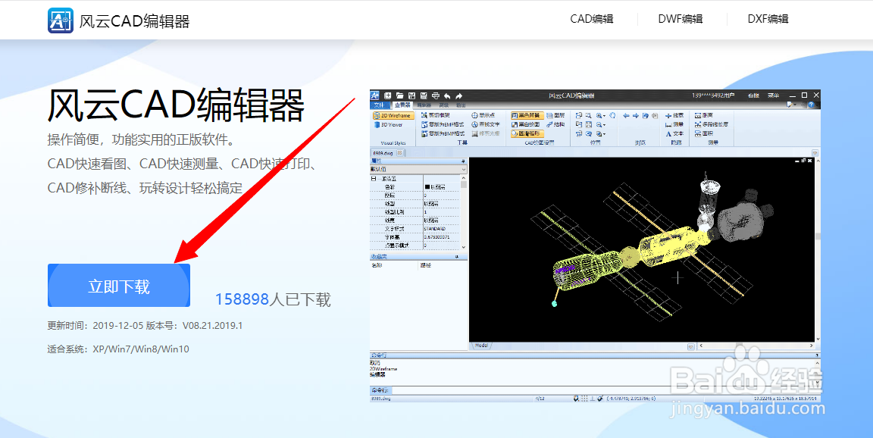873x438 pixels.
Task: Close the 6989.dwg tab with its x
Action: [400, 152]
